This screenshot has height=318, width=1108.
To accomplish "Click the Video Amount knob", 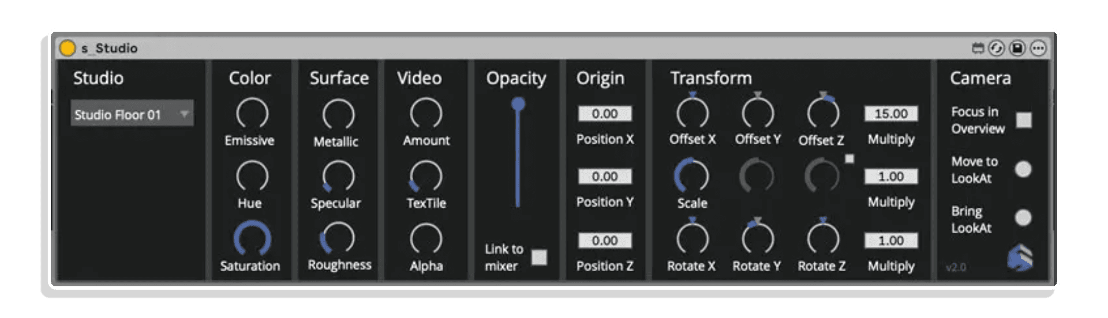I will coord(426,113).
